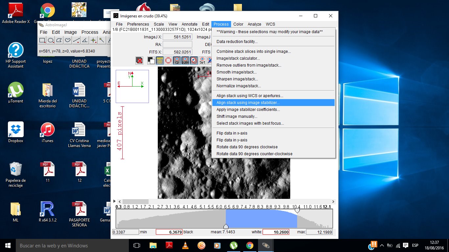The width and height of the screenshot is (449, 252).
Task: Select the oval selection tool
Action: tap(51, 40)
